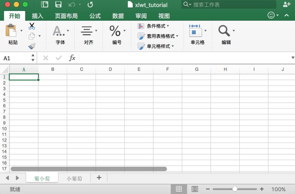Switch to the 页面布局 Page Layout tab
Image resolution: width=295 pixels, height=194 pixels.
[x=66, y=16]
